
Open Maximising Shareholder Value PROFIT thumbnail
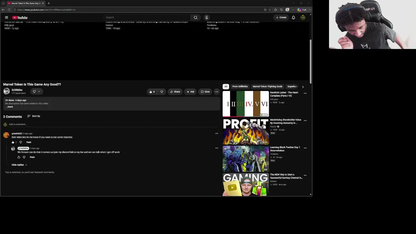(246, 131)
